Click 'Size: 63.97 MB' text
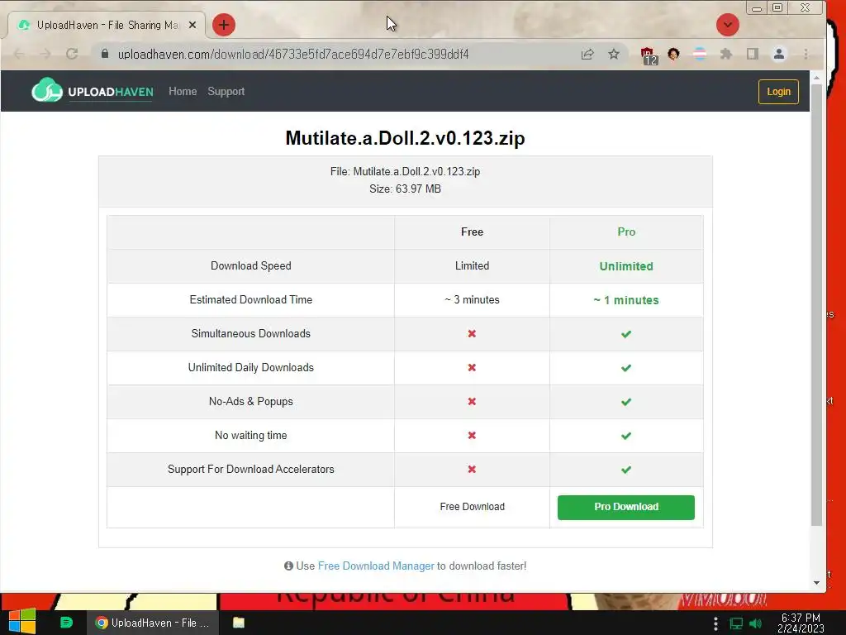The image size is (846, 635). click(405, 189)
